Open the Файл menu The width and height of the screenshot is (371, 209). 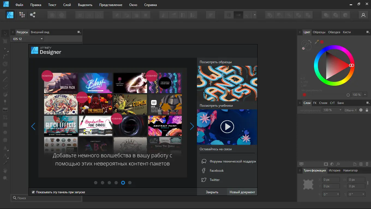(x=19, y=5)
